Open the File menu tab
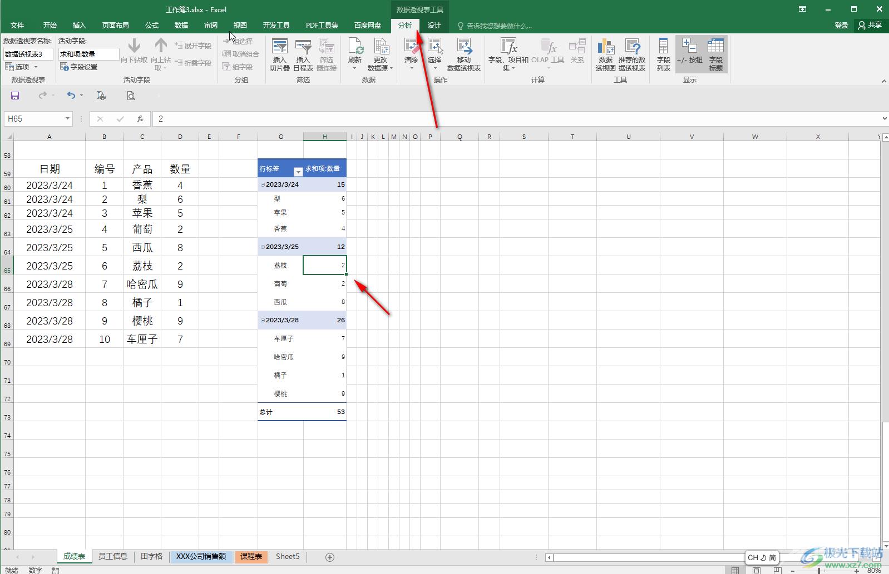 pos(17,26)
